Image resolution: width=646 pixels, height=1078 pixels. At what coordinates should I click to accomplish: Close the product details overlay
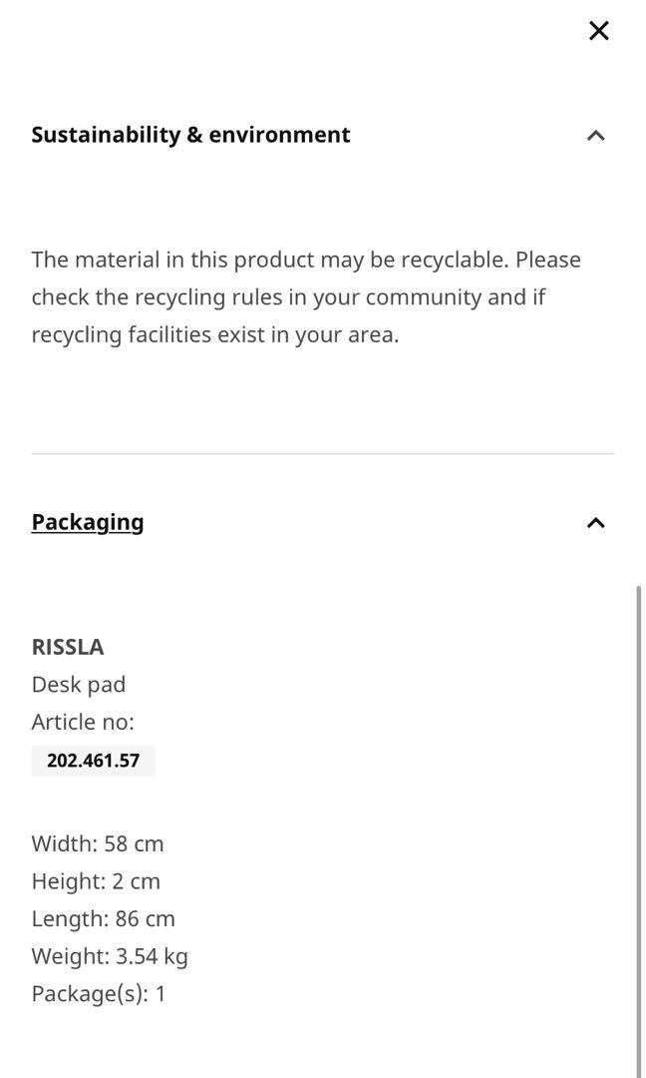click(x=598, y=30)
